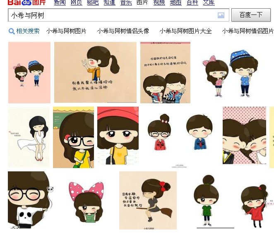
Task: Open the white-background ice cream couple thumbnail
Action: pyautogui.click(x=230, y=73)
